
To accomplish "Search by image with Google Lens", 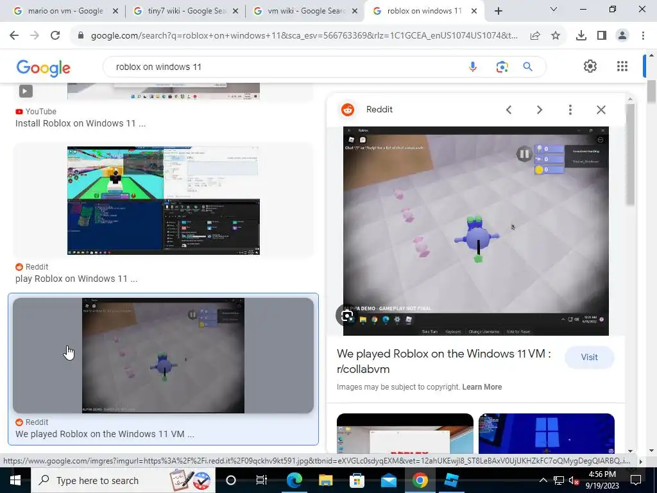I will pos(502,67).
